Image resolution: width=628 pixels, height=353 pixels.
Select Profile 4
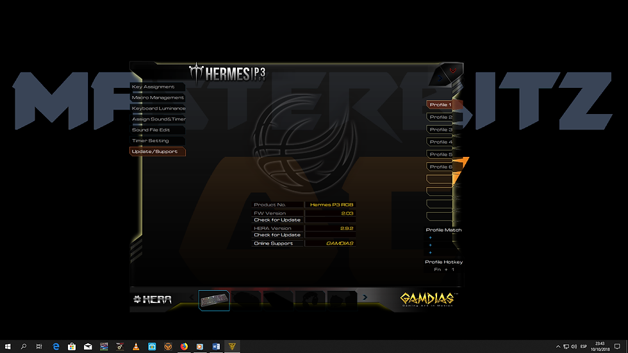(x=441, y=142)
